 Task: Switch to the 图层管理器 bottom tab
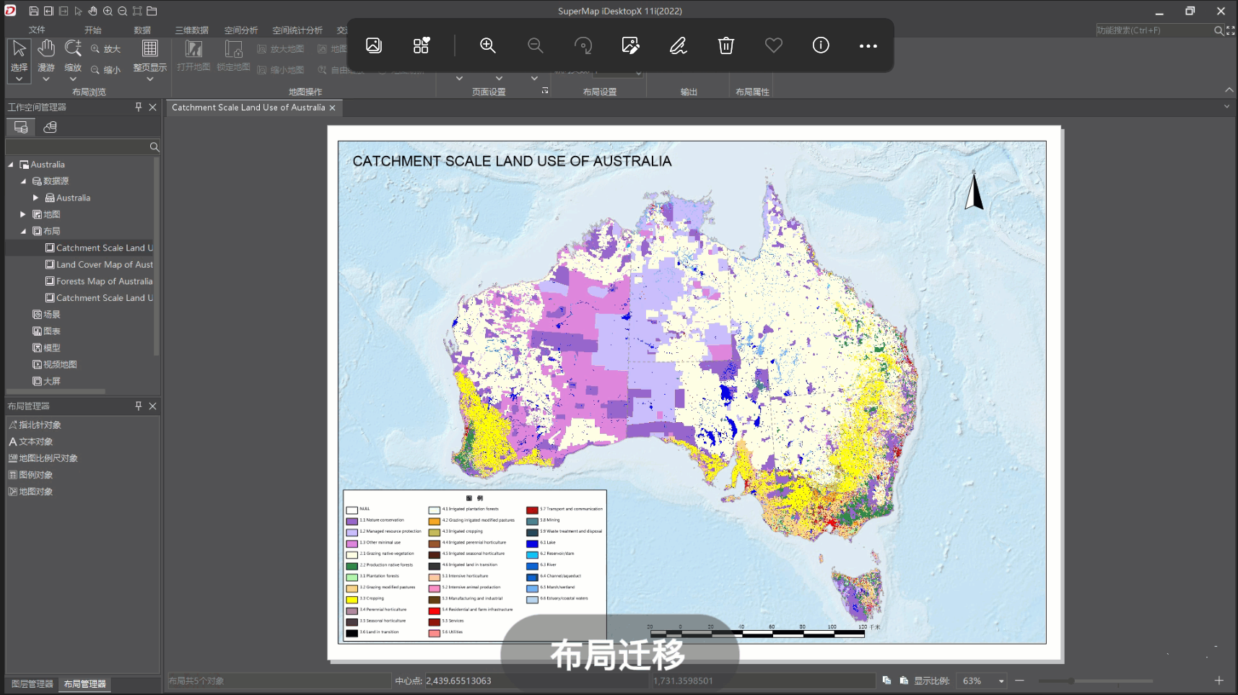(x=32, y=683)
